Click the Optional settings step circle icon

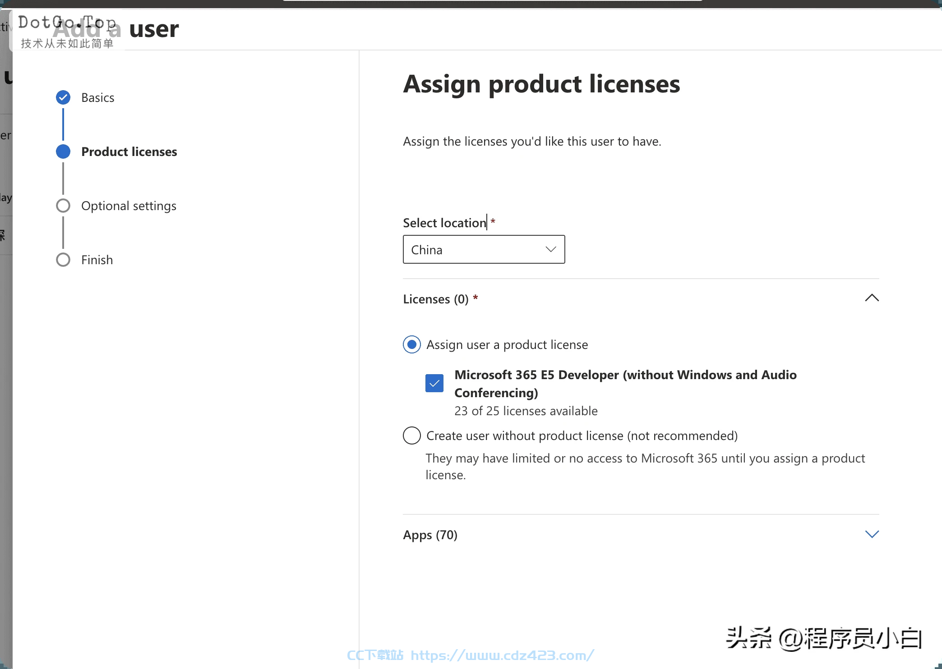point(63,206)
